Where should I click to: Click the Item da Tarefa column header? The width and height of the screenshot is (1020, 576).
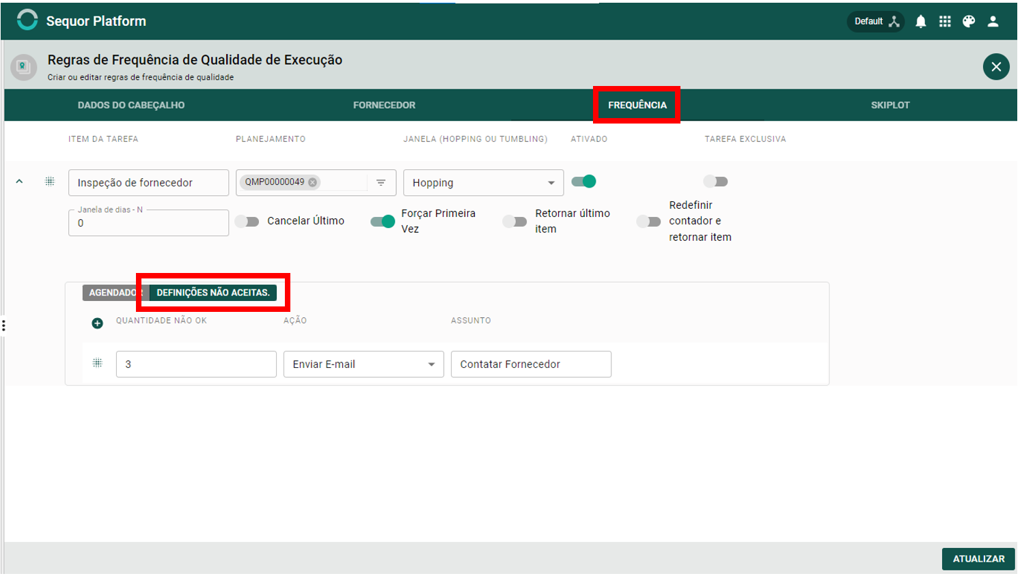click(x=103, y=139)
